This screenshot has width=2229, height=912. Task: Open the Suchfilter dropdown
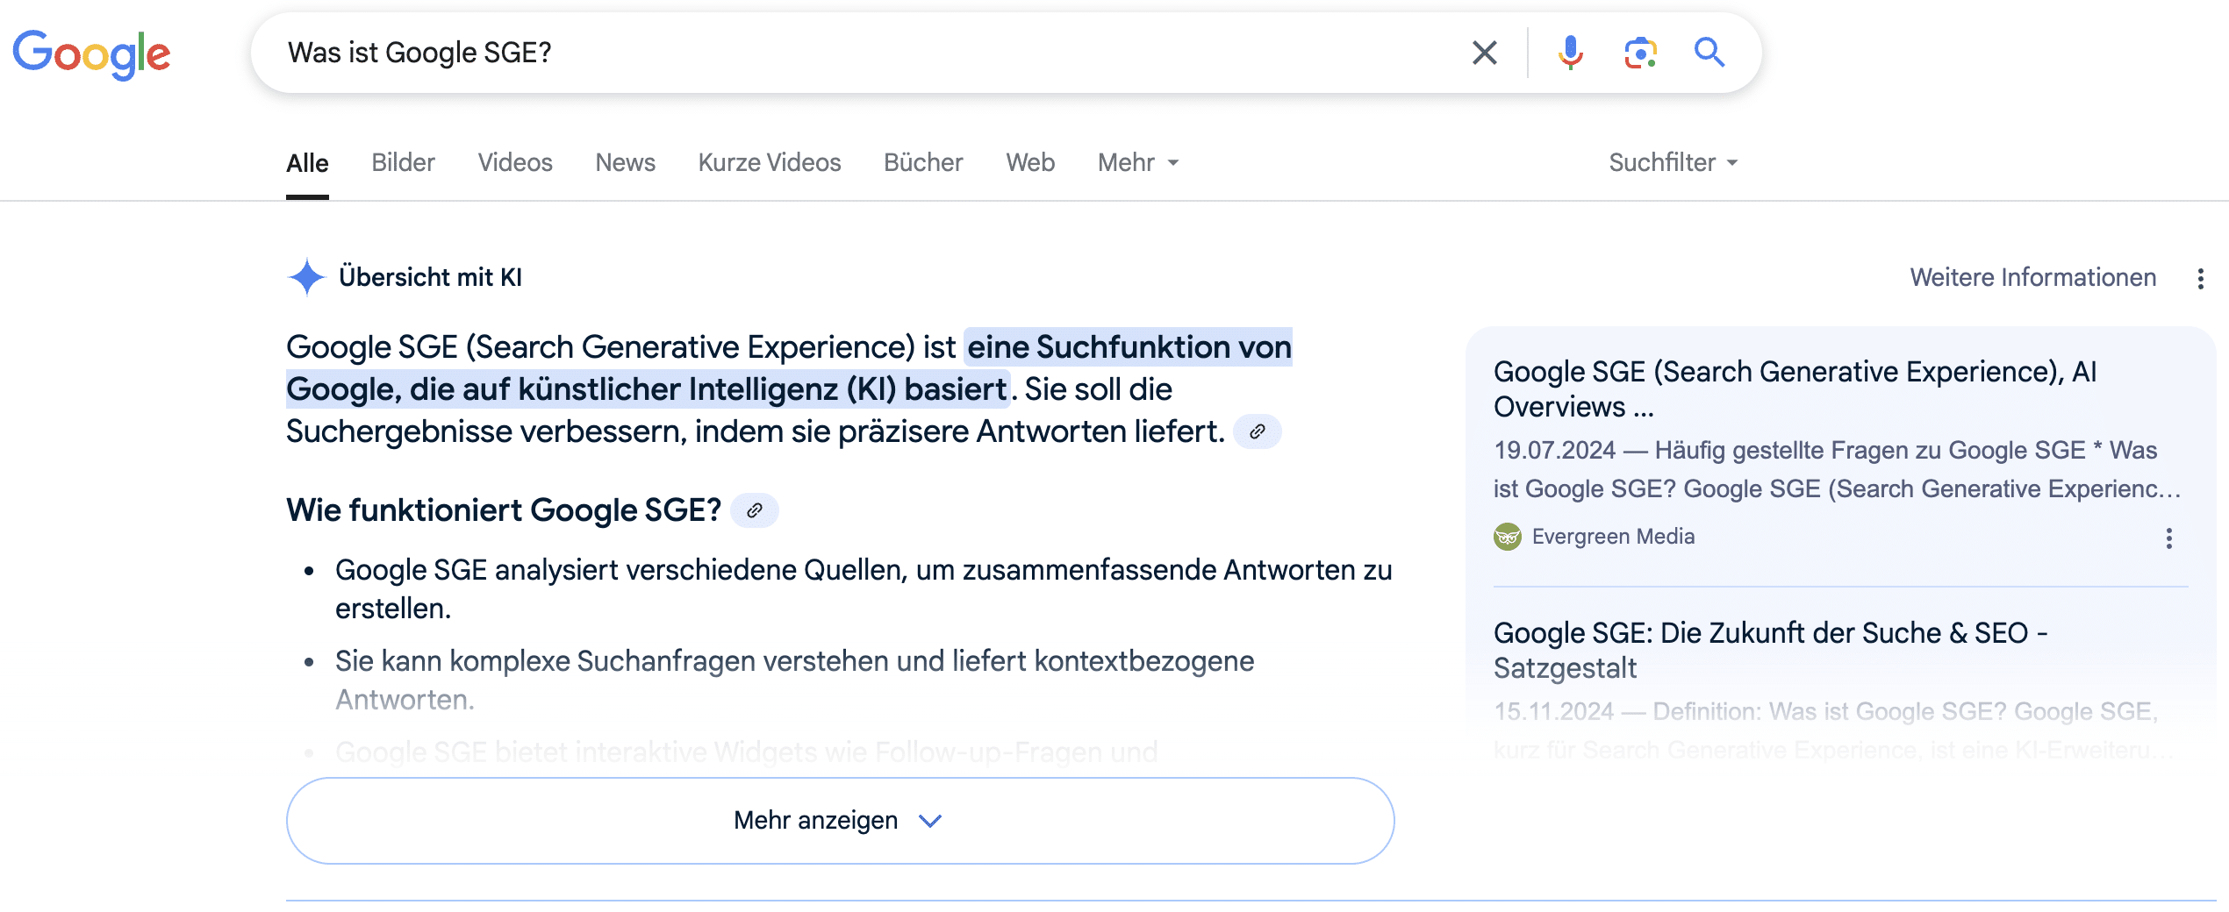(x=1673, y=163)
